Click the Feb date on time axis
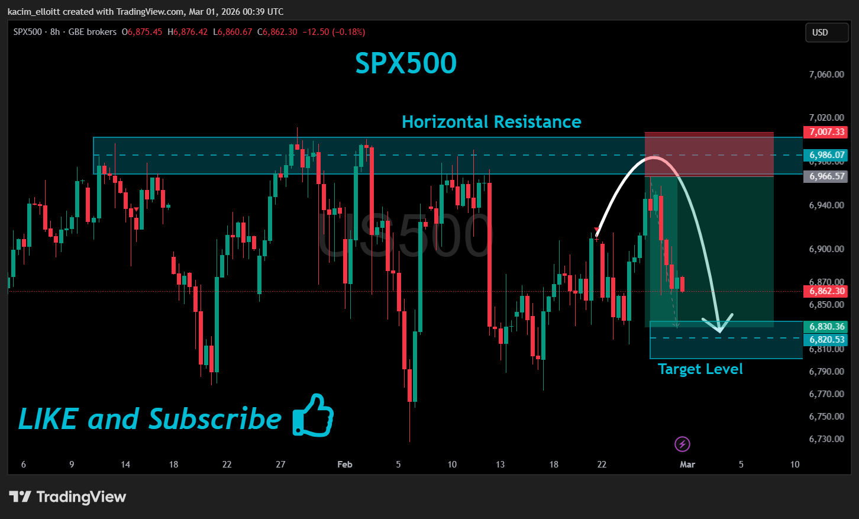 (x=345, y=465)
